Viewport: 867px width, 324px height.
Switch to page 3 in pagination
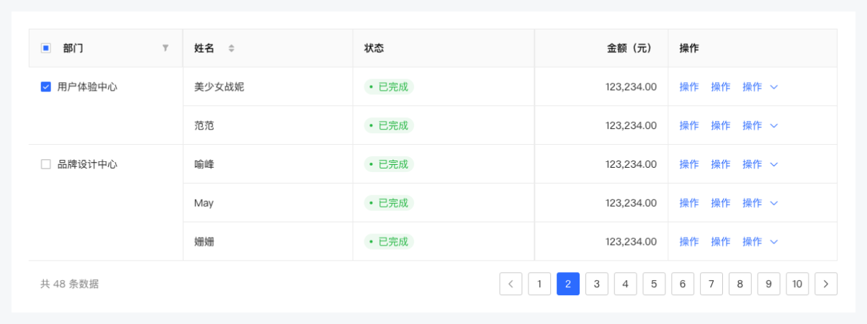click(596, 284)
